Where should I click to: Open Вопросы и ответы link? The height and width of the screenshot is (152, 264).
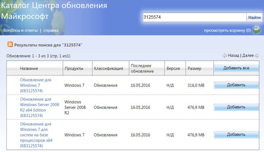coord(20,30)
